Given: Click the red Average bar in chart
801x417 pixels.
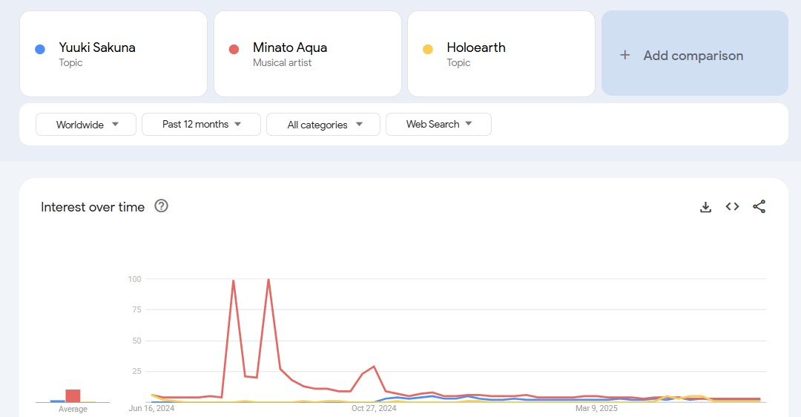Looking at the screenshot, I should point(73,396).
